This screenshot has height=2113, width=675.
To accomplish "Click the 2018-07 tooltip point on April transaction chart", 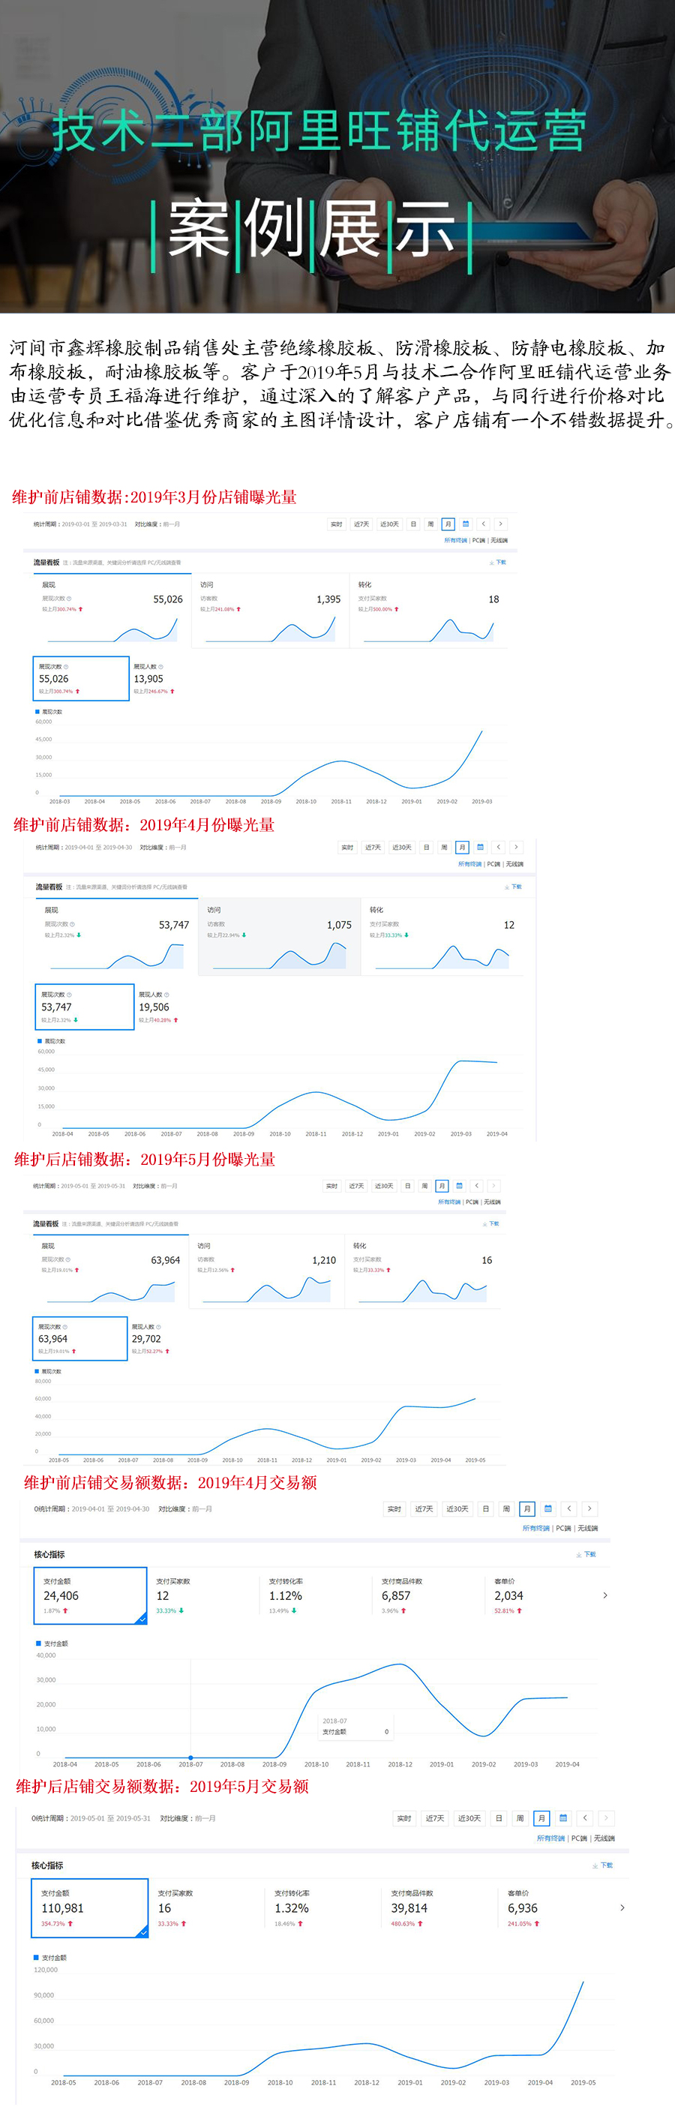I will click(x=191, y=1757).
